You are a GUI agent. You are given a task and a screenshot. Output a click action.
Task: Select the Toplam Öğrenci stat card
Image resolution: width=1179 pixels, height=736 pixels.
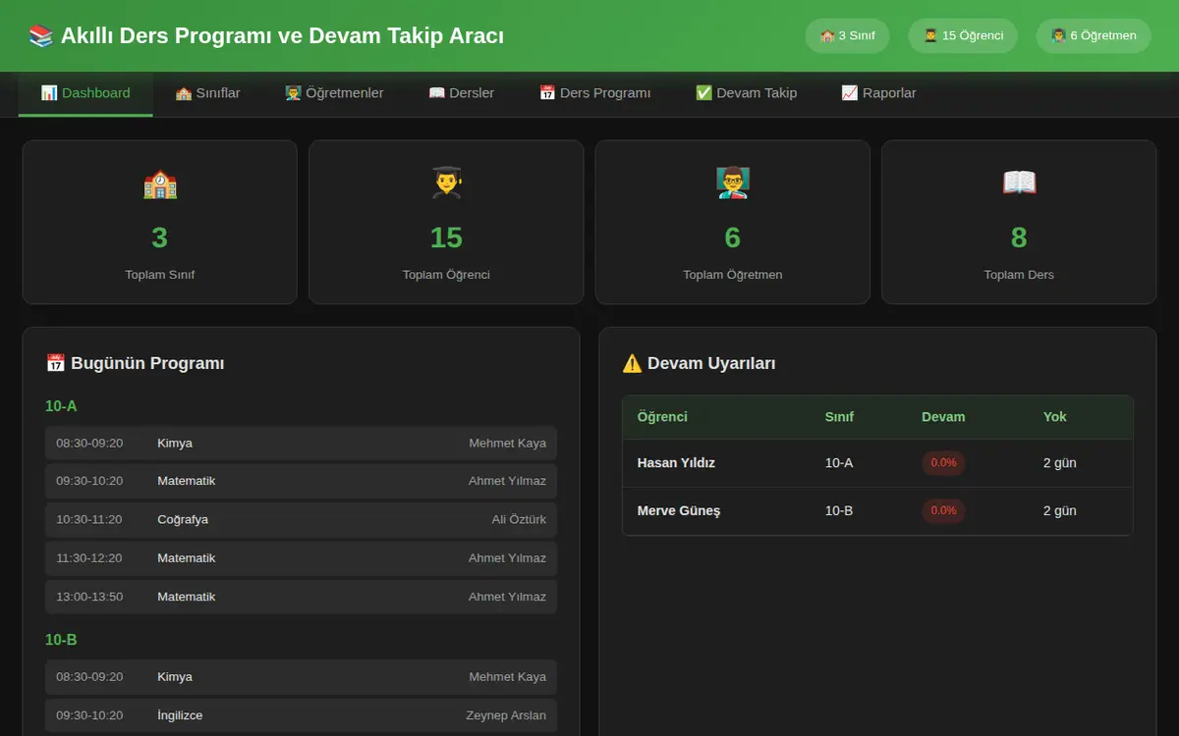click(446, 222)
